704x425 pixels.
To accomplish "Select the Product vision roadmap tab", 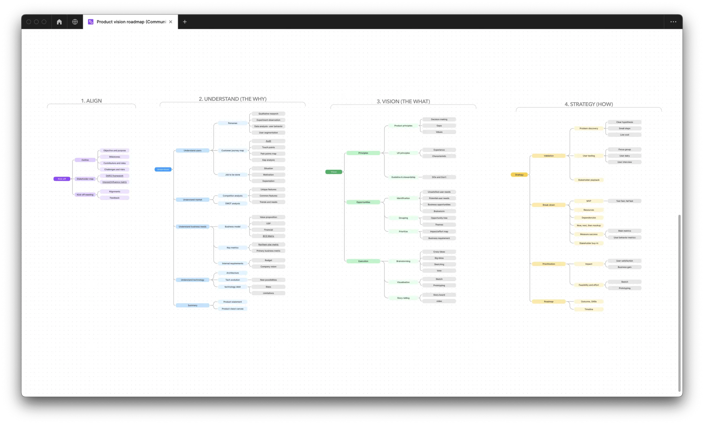I will coord(131,22).
